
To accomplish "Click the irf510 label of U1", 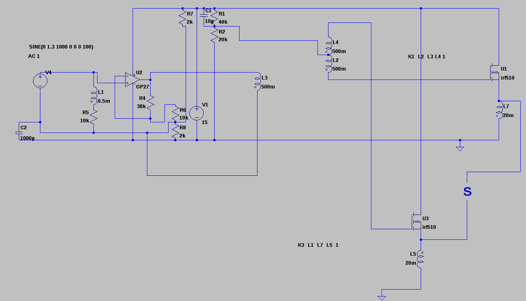I will 508,77.
